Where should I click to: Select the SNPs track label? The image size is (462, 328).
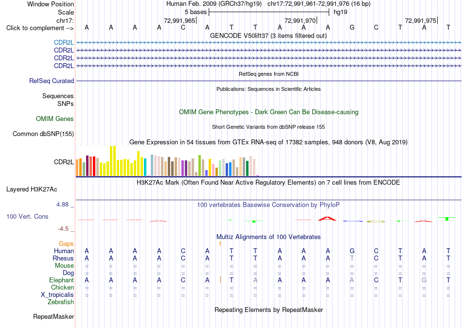pyautogui.click(x=66, y=104)
